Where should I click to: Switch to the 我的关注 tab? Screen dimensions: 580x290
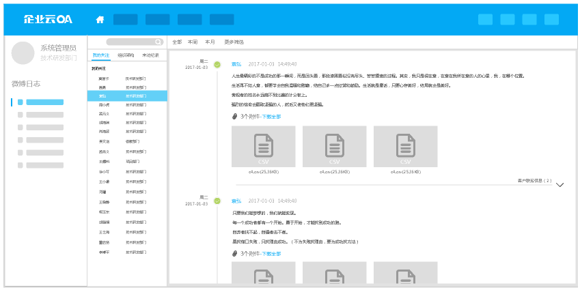tap(100, 55)
